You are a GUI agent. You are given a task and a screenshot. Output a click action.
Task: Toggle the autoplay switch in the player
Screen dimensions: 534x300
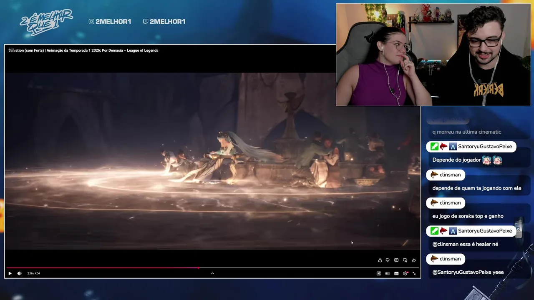[x=388, y=273]
